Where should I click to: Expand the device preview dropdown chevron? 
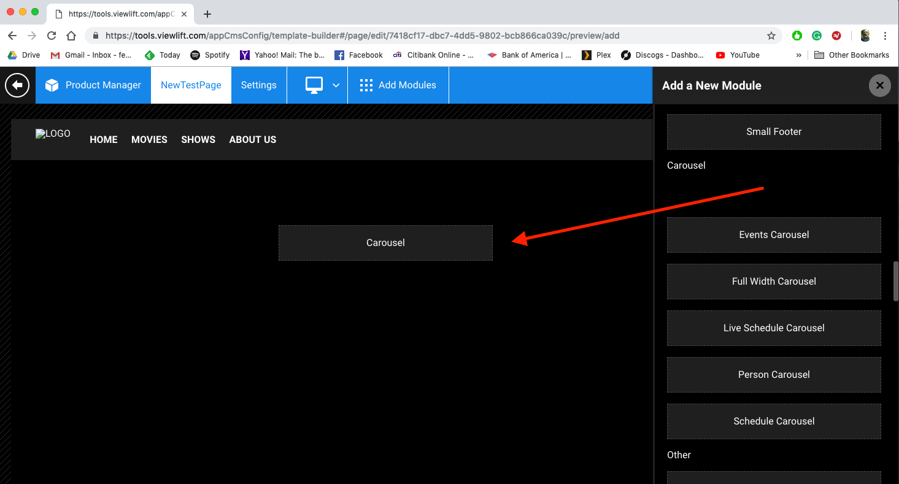coord(336,85)
